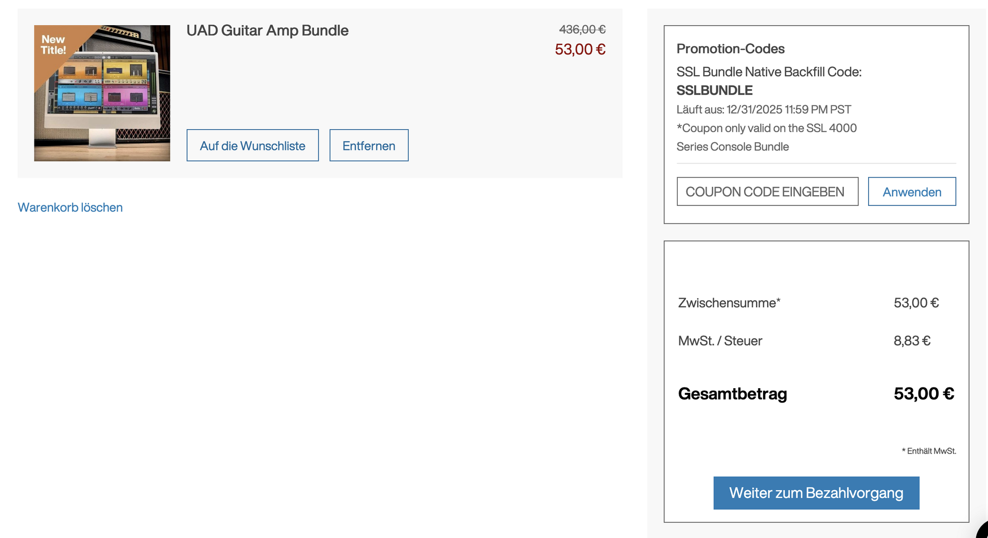
Task: Proceed with Weiter zum Bezahlvorgang button
Action: click(816, 493)
